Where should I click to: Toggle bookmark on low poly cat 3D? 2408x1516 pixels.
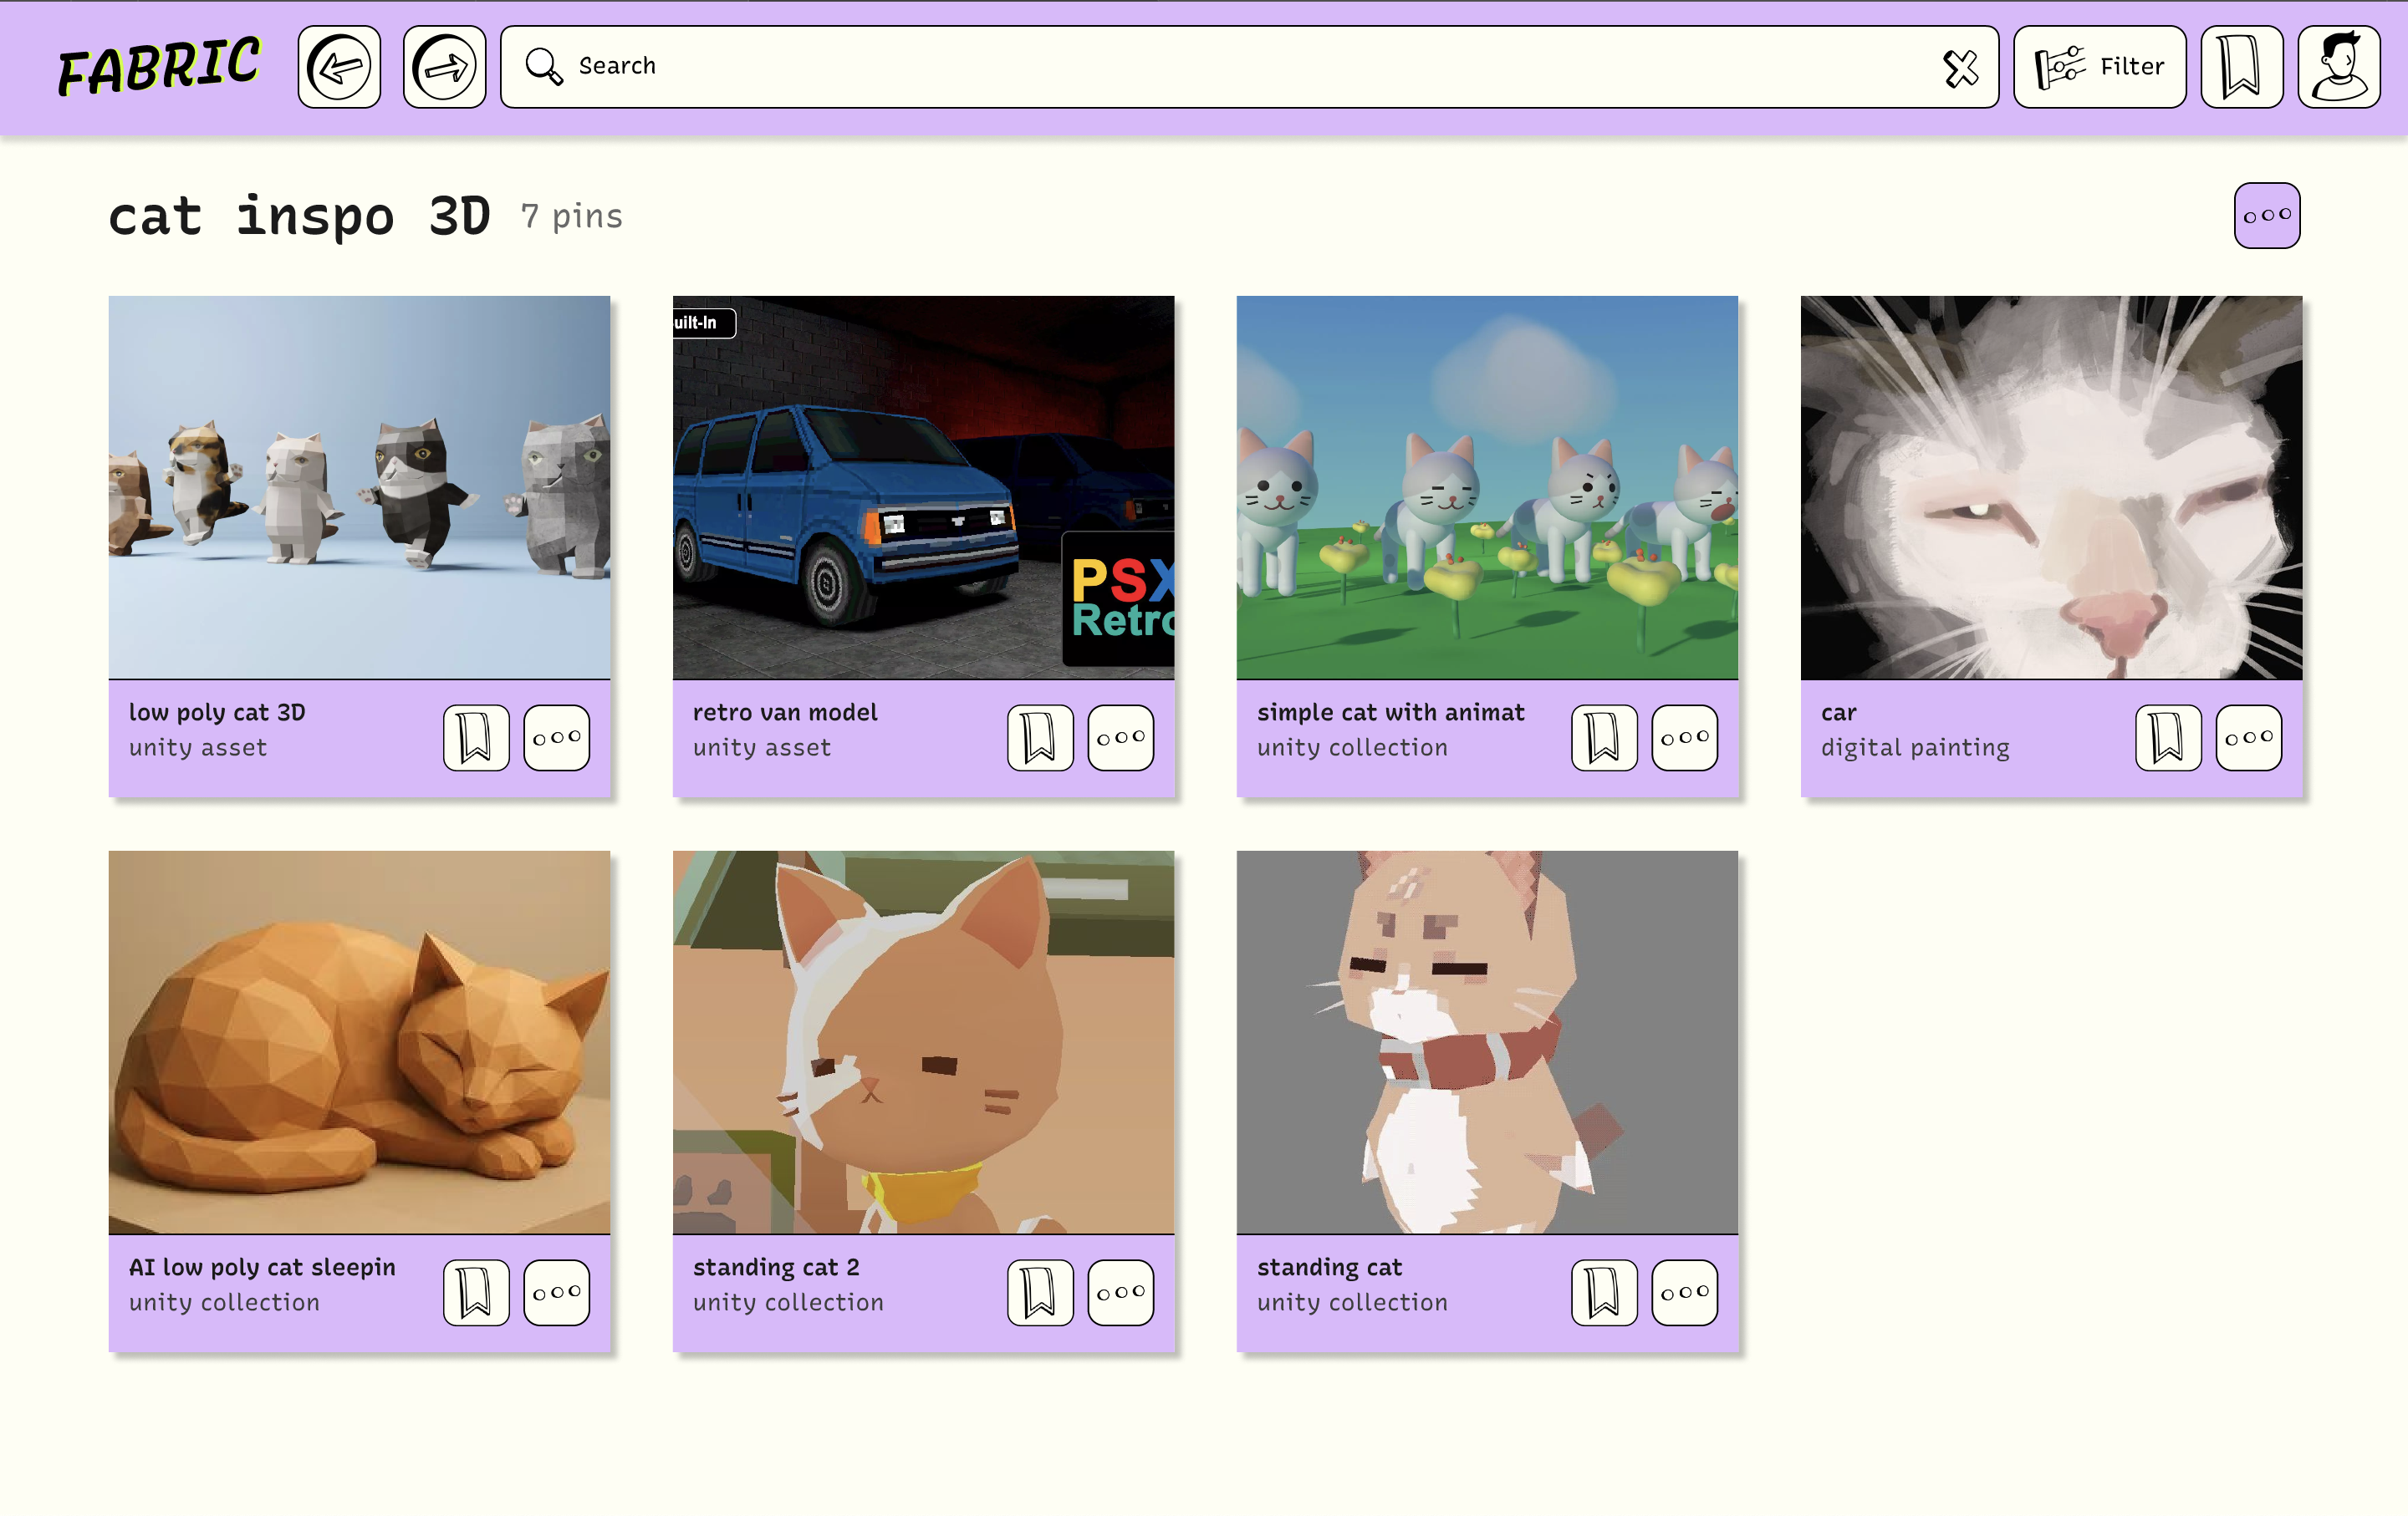476,737
